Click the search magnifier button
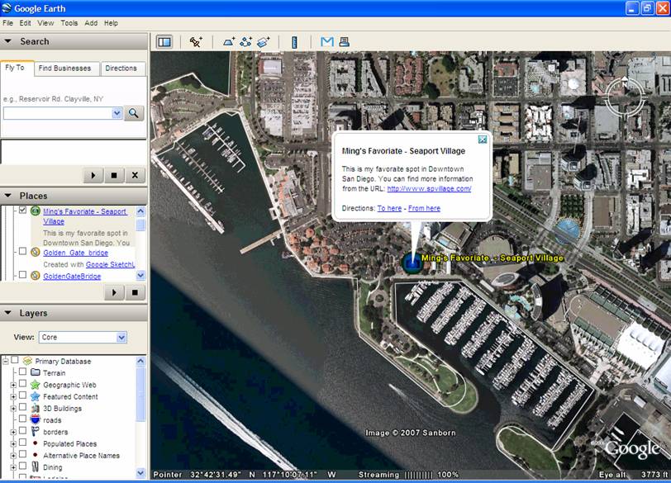Image resolution: width=671 pixels, height=483 pixels. 134,113
